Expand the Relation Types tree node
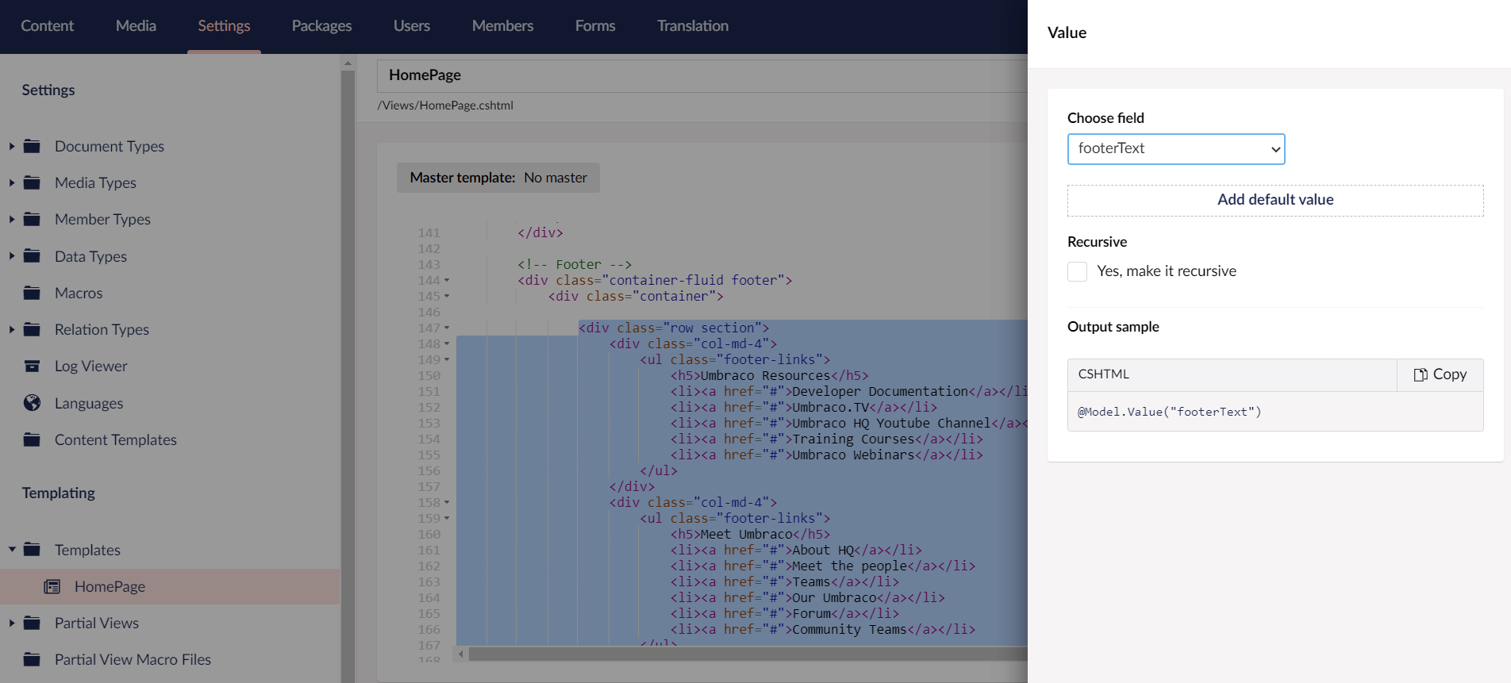This screenshot has height=683, width=1511. 12,329
